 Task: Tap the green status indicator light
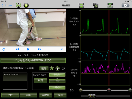tap(26, 5)
